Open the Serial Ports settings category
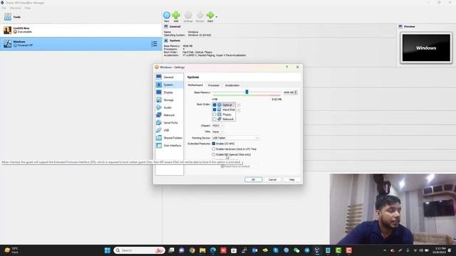 click(x=169, y=122)
